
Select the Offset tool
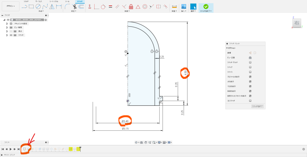pyautogui.click(x=81, y=6)
